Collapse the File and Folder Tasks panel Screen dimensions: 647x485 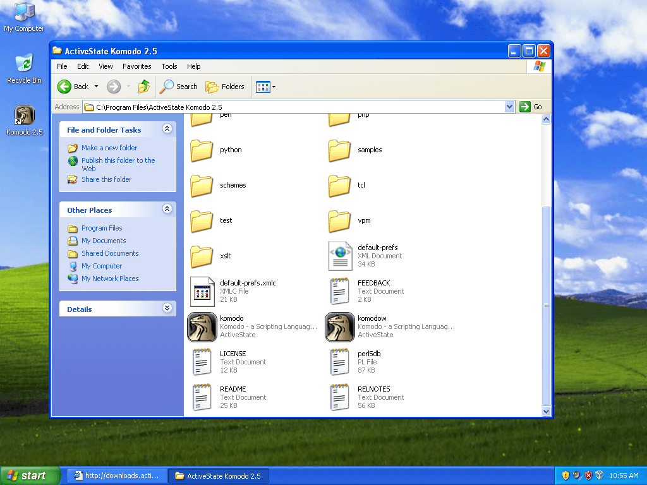click(167, 129)
